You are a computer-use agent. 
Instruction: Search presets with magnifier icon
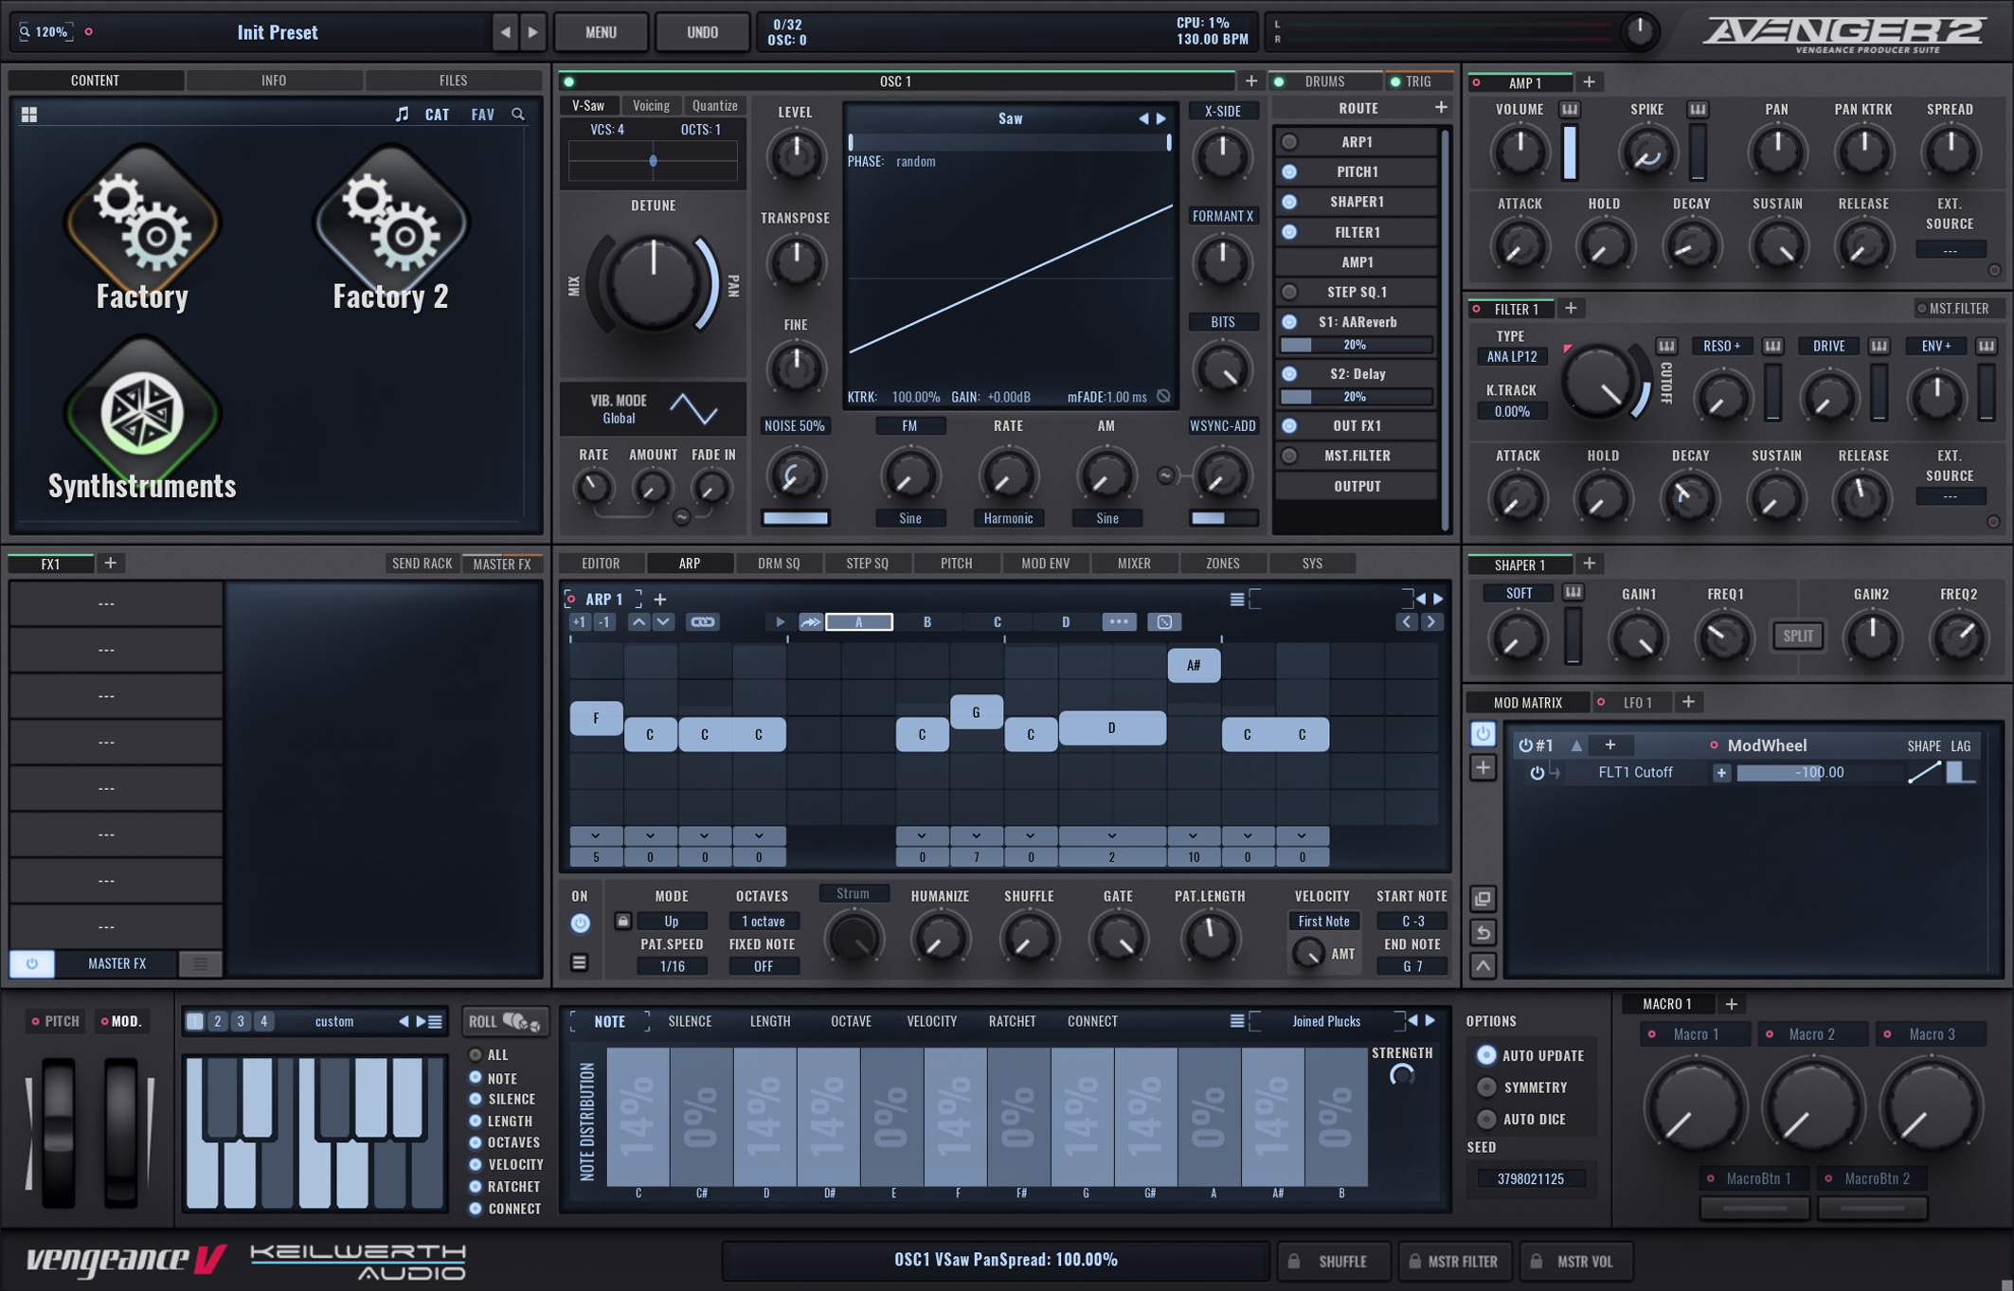[x=518, y=115]
